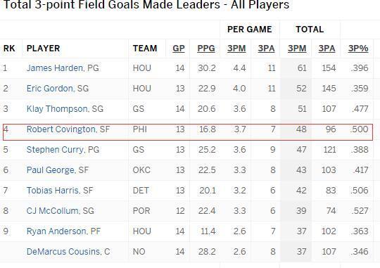The image size is (380, 268).
Task: Click the highlighted Robert Covington row's .500 value
Action: (359, 129)
